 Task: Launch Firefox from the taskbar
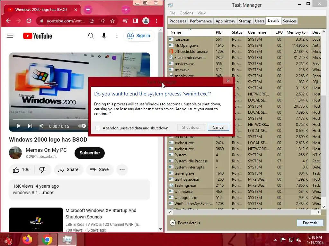tap(28, 240)
